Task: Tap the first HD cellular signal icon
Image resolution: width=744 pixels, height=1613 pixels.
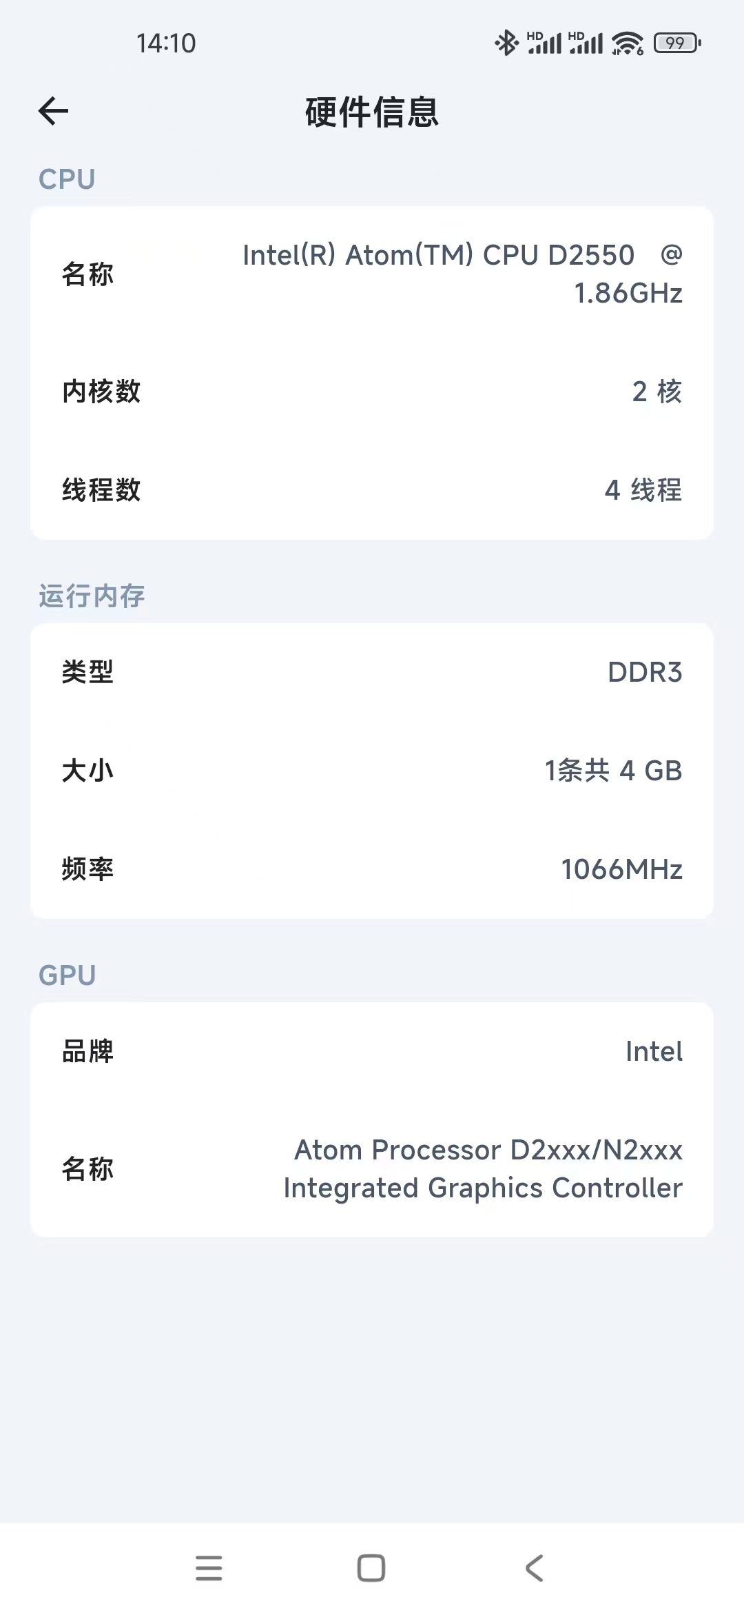Action: pyautogui.click(x=544, y=43)
